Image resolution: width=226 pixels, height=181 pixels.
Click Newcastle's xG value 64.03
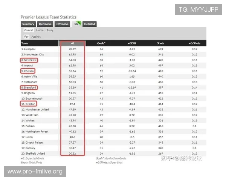[x=72, y=60]
